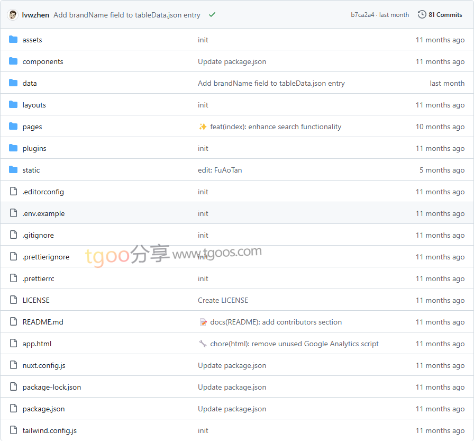This screenshot has width=474, height=441.
Task: Open the 'edit: FuAoTan' commit message
Action: pos(220,170)
